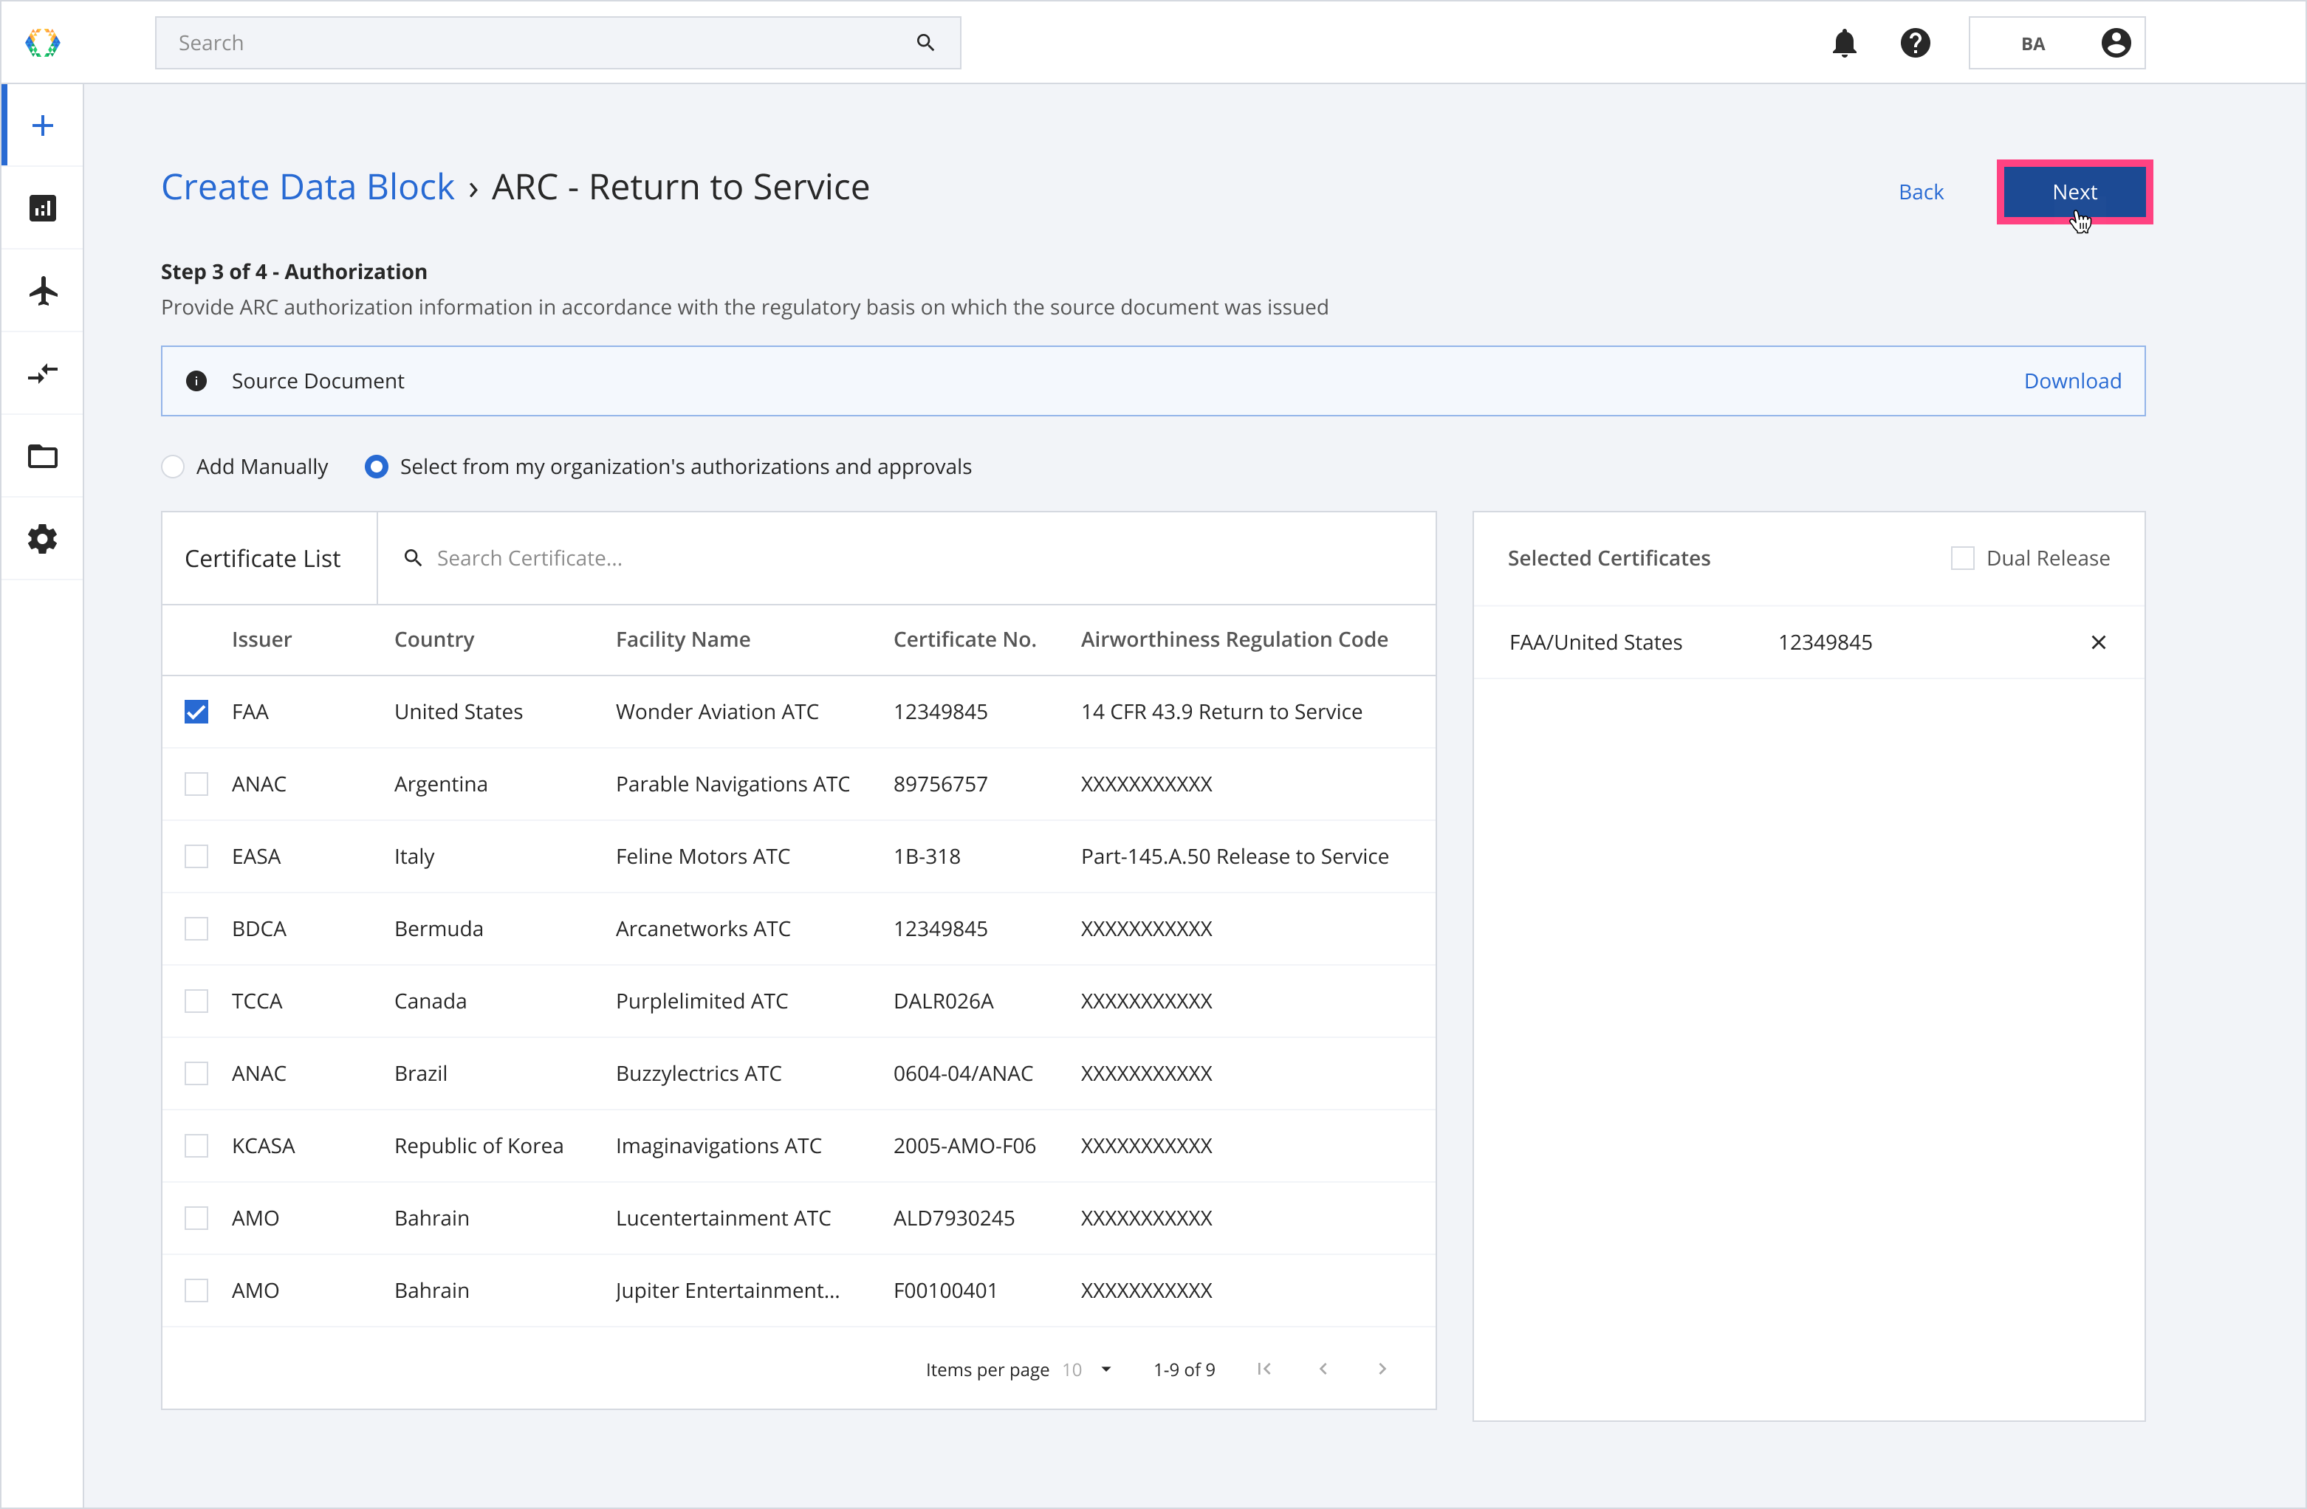
Task: Click the Next button
Action: (x=2073, y=190)
